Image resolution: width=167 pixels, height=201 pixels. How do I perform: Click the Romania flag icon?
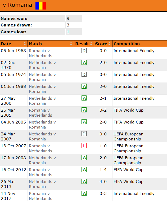(x=41, y=6)
